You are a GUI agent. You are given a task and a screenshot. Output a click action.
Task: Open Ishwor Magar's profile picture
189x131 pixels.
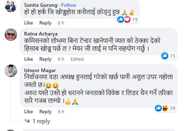tap(11, 71)
